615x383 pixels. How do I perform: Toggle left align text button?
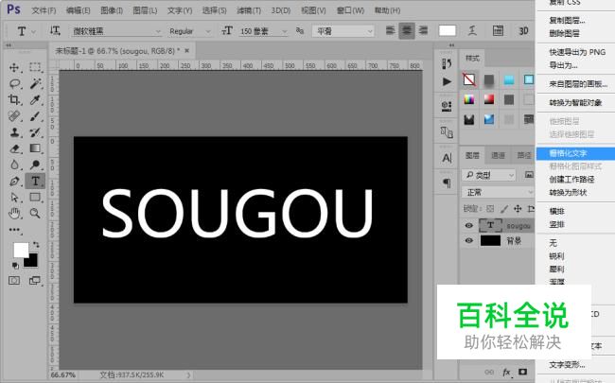point(390,30)
